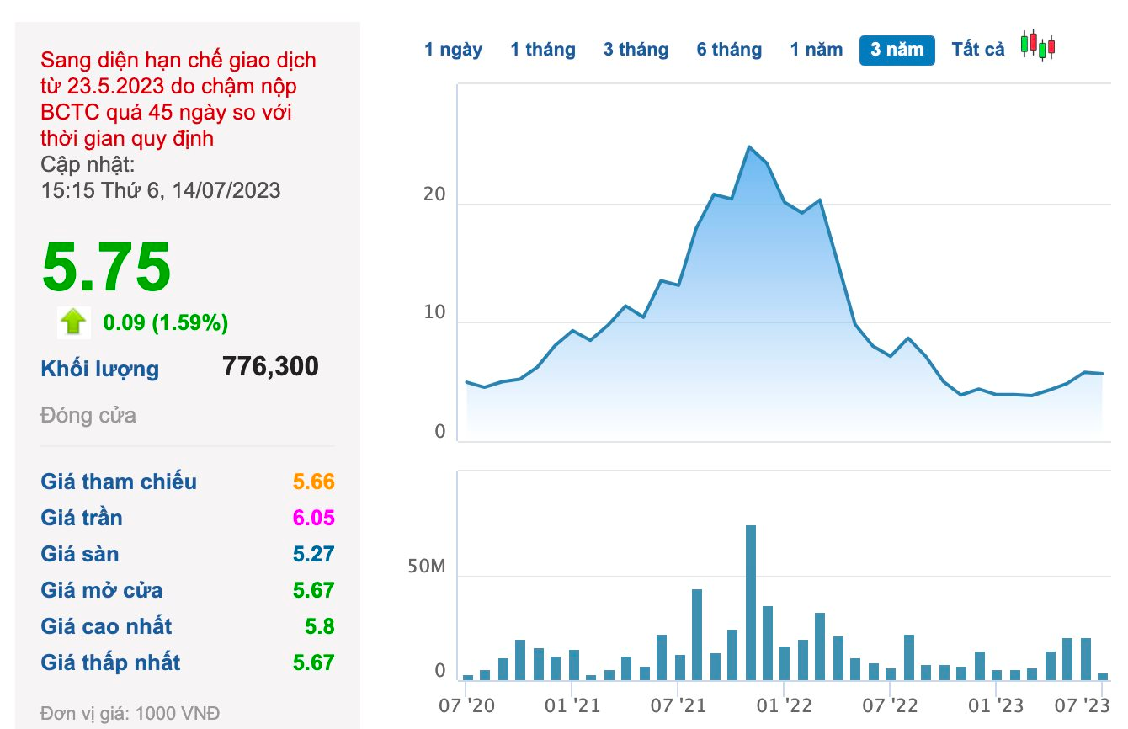1128x729 pixels.
Task: Click the 'Giá tham chiếu' label
Action: (x=119, y=482)
